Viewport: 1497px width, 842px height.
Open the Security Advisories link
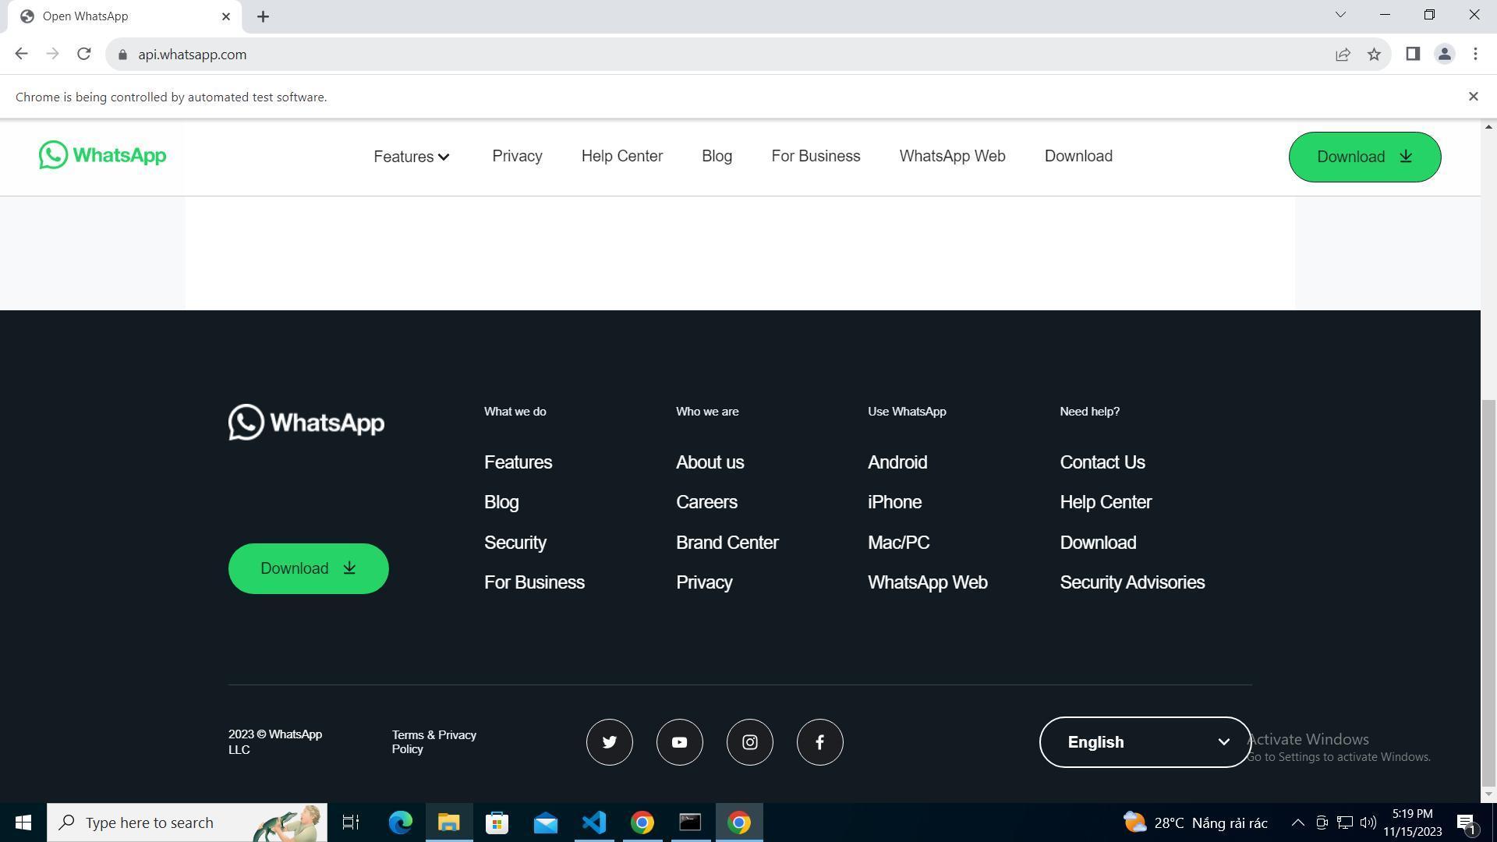click(x=1131, y=582)
